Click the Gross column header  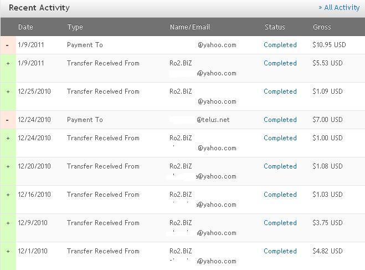point(322,27)
